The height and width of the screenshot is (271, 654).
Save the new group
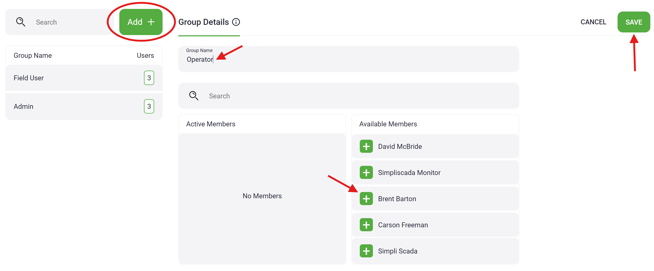click(x=634, y=22)
